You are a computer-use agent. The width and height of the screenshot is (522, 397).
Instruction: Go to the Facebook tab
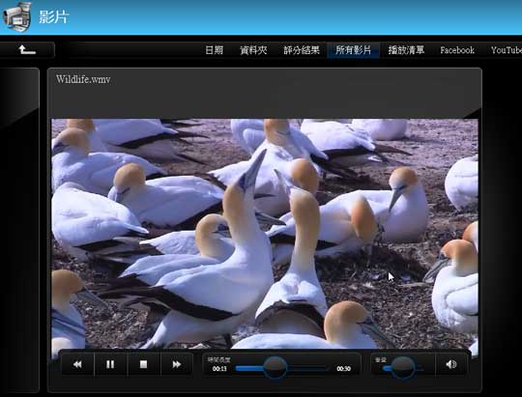(457, 50)
